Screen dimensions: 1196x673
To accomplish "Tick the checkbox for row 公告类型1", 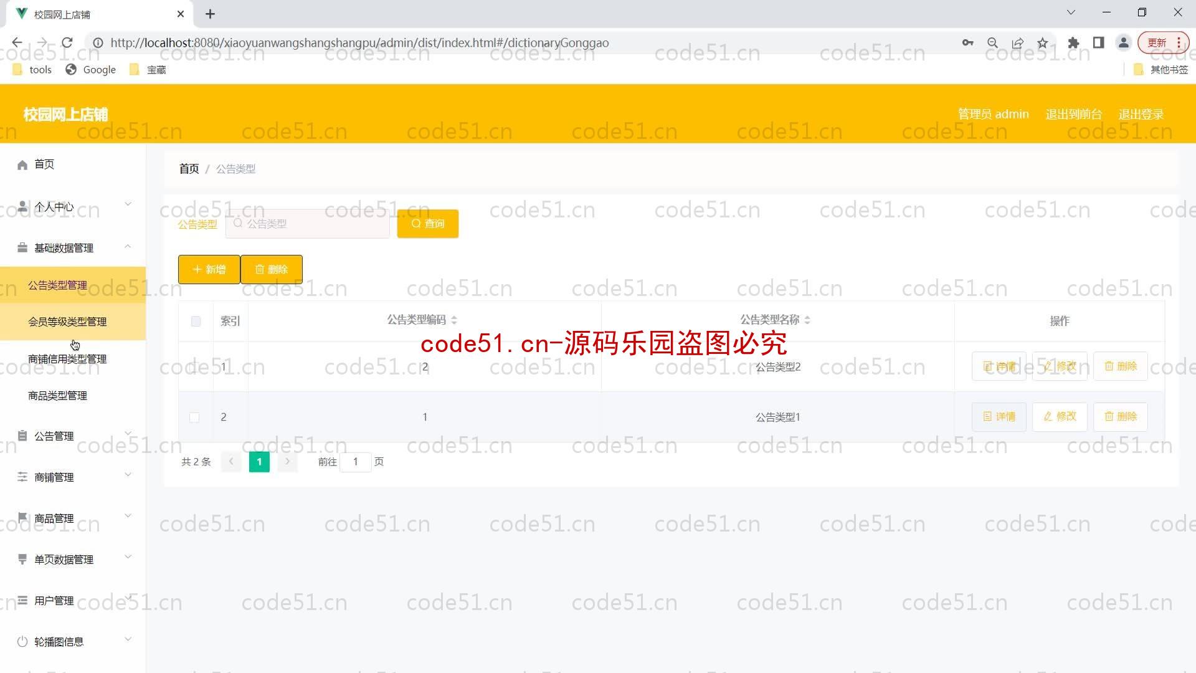I will pyautogui.click(x=194, y=417).
